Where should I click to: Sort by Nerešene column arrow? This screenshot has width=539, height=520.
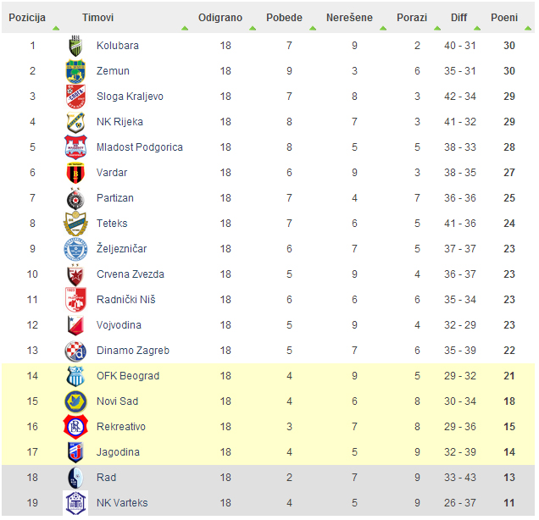(x=383, y=28)
